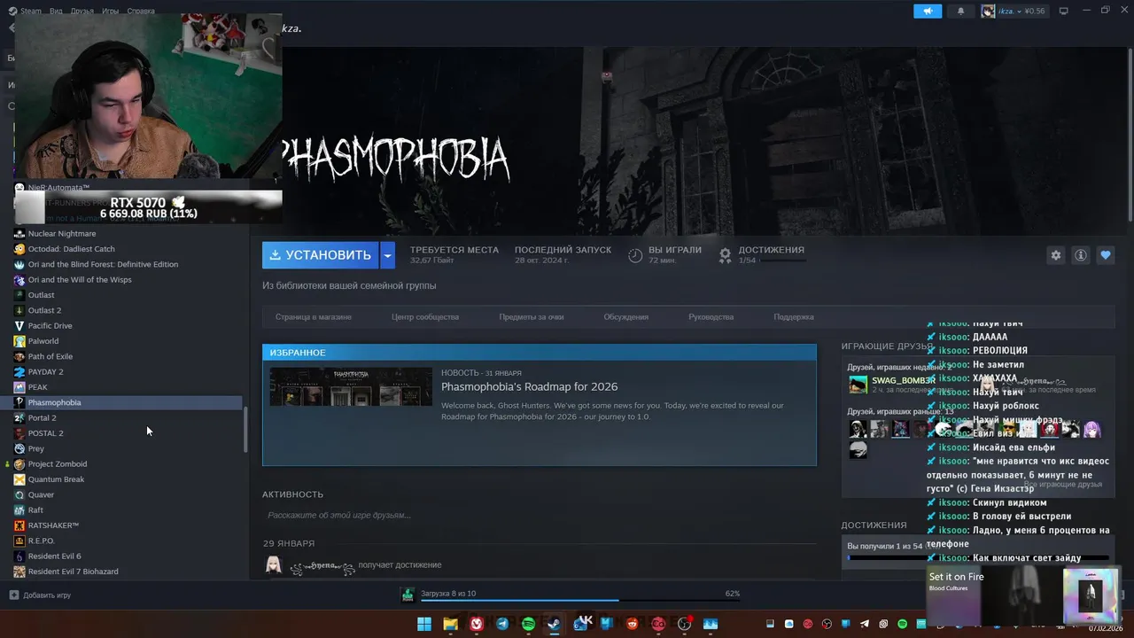1134x638 pixels.
Task: Open the Предметы за очки tab
Action: pos(532,316)
